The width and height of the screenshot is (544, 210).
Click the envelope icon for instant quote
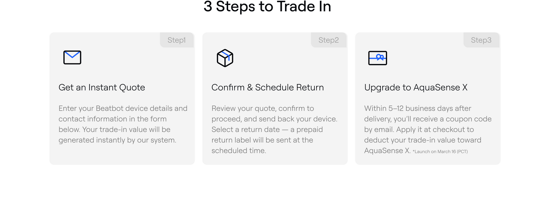pyautogui.click(x=72, y=58)
